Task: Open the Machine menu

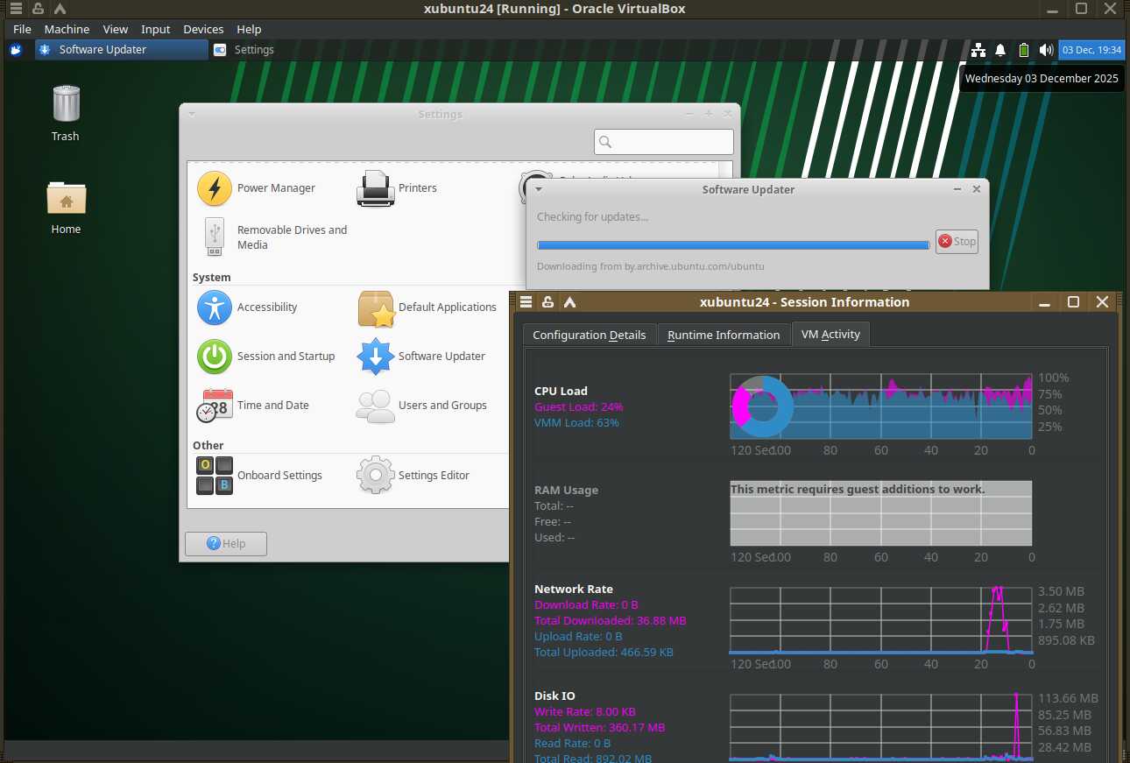Action: tap(67, 29)
